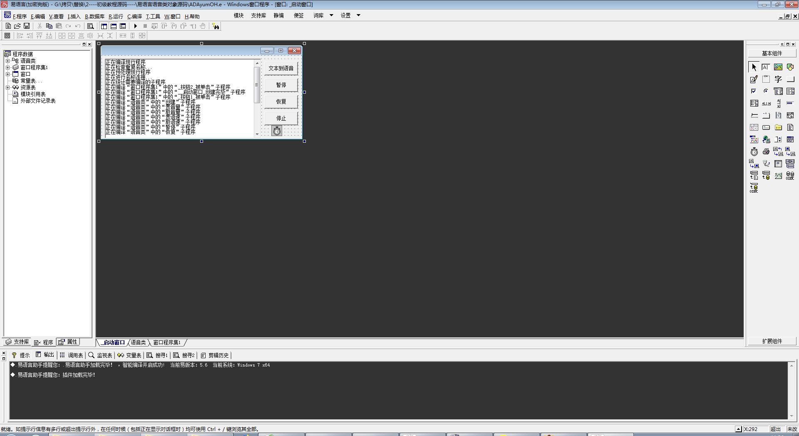Pick the combo box component icon
The image size is (799, 436).
(778, 91)
